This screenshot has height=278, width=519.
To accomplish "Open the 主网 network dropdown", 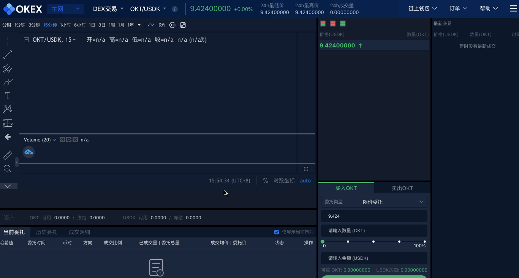I will pyautogui.click(x=65, y=9).
